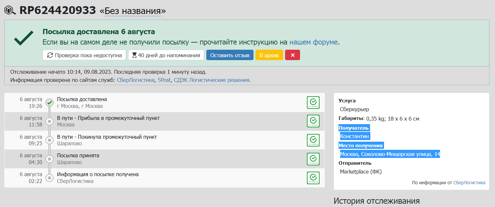
Task: Click 'Сберкурьер' service value
Action: coord(354,109)
